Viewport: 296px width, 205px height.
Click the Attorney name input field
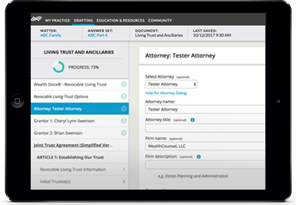coord(205,109)
